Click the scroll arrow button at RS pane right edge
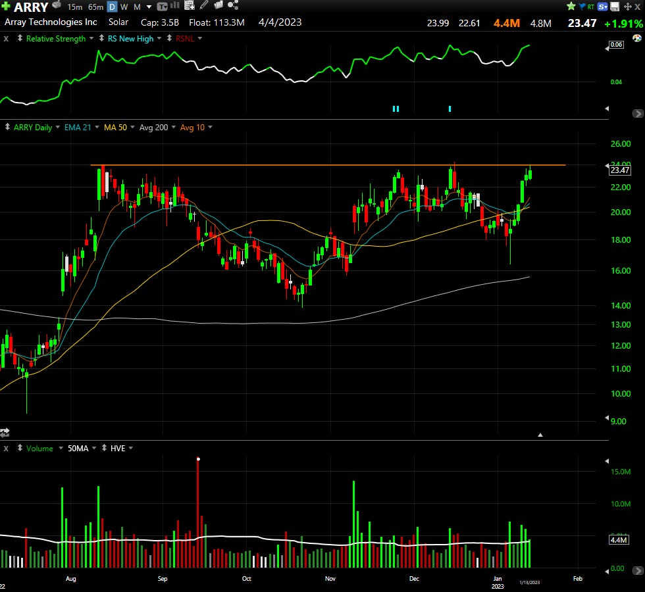Image resolution: width=645 pixels, height=592 pixels. (x=638, y=113)
